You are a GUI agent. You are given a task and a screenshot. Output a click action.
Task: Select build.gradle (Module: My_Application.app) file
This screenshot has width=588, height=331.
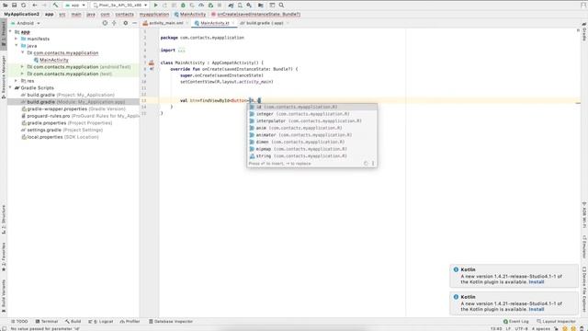coord(73,102)
